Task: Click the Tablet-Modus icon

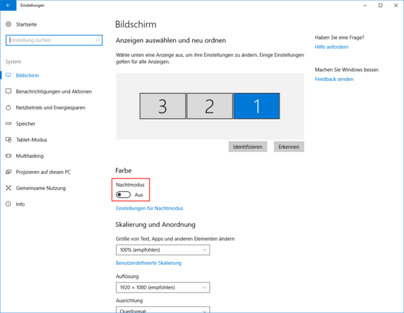Action: click(x=9, y=140)
